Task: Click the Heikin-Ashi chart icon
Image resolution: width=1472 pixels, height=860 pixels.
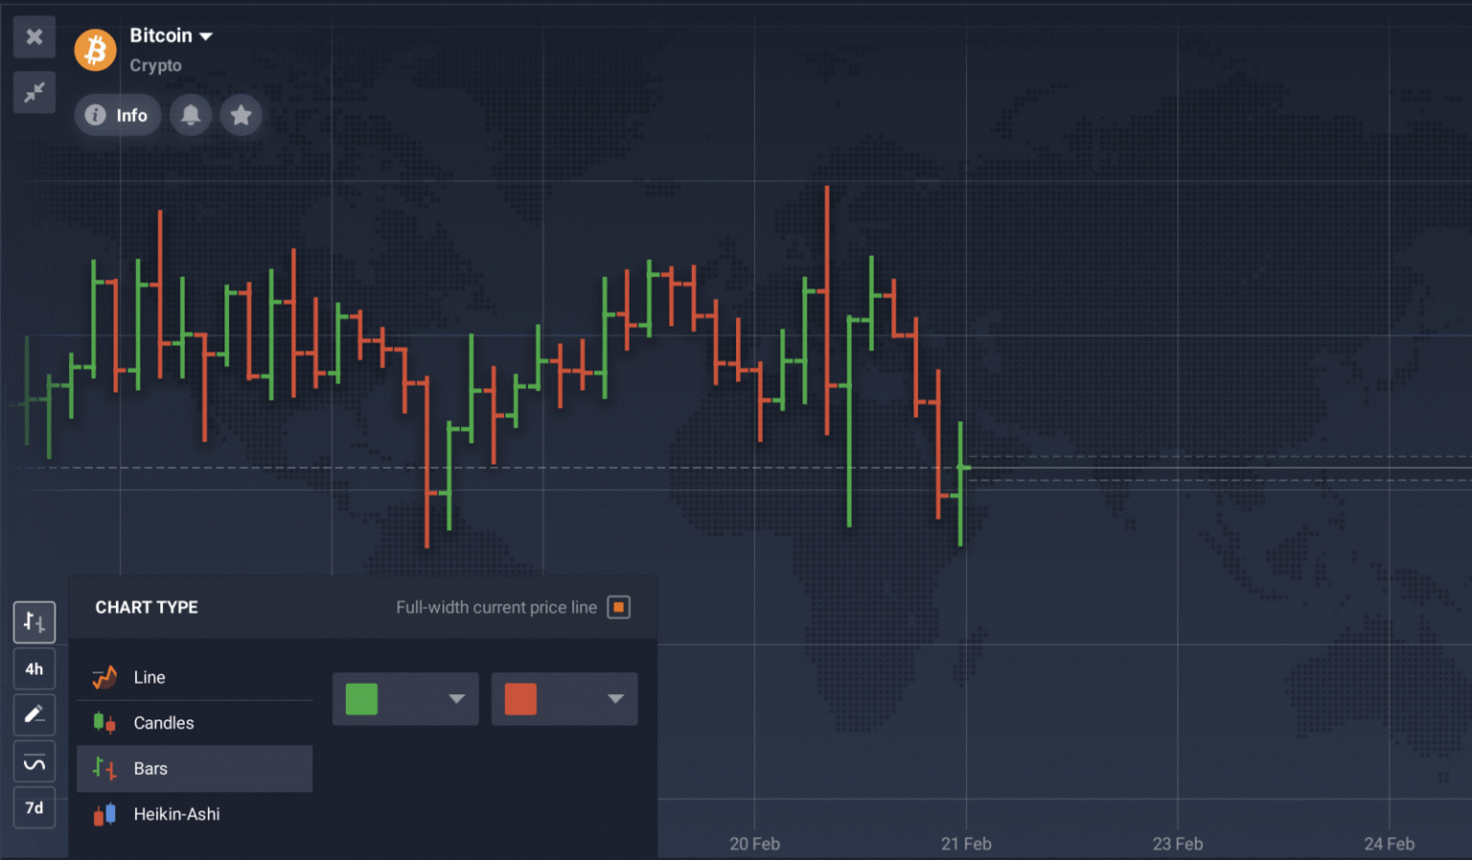Action: (x=104, y=815)
